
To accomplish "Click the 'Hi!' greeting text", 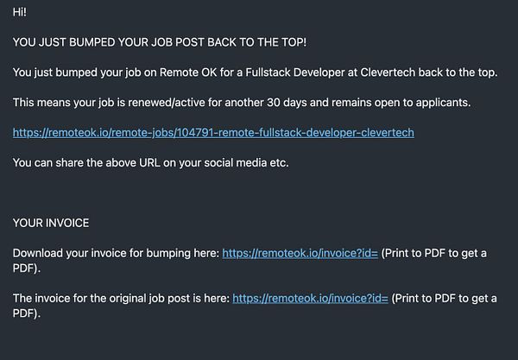I will (20, 11).
